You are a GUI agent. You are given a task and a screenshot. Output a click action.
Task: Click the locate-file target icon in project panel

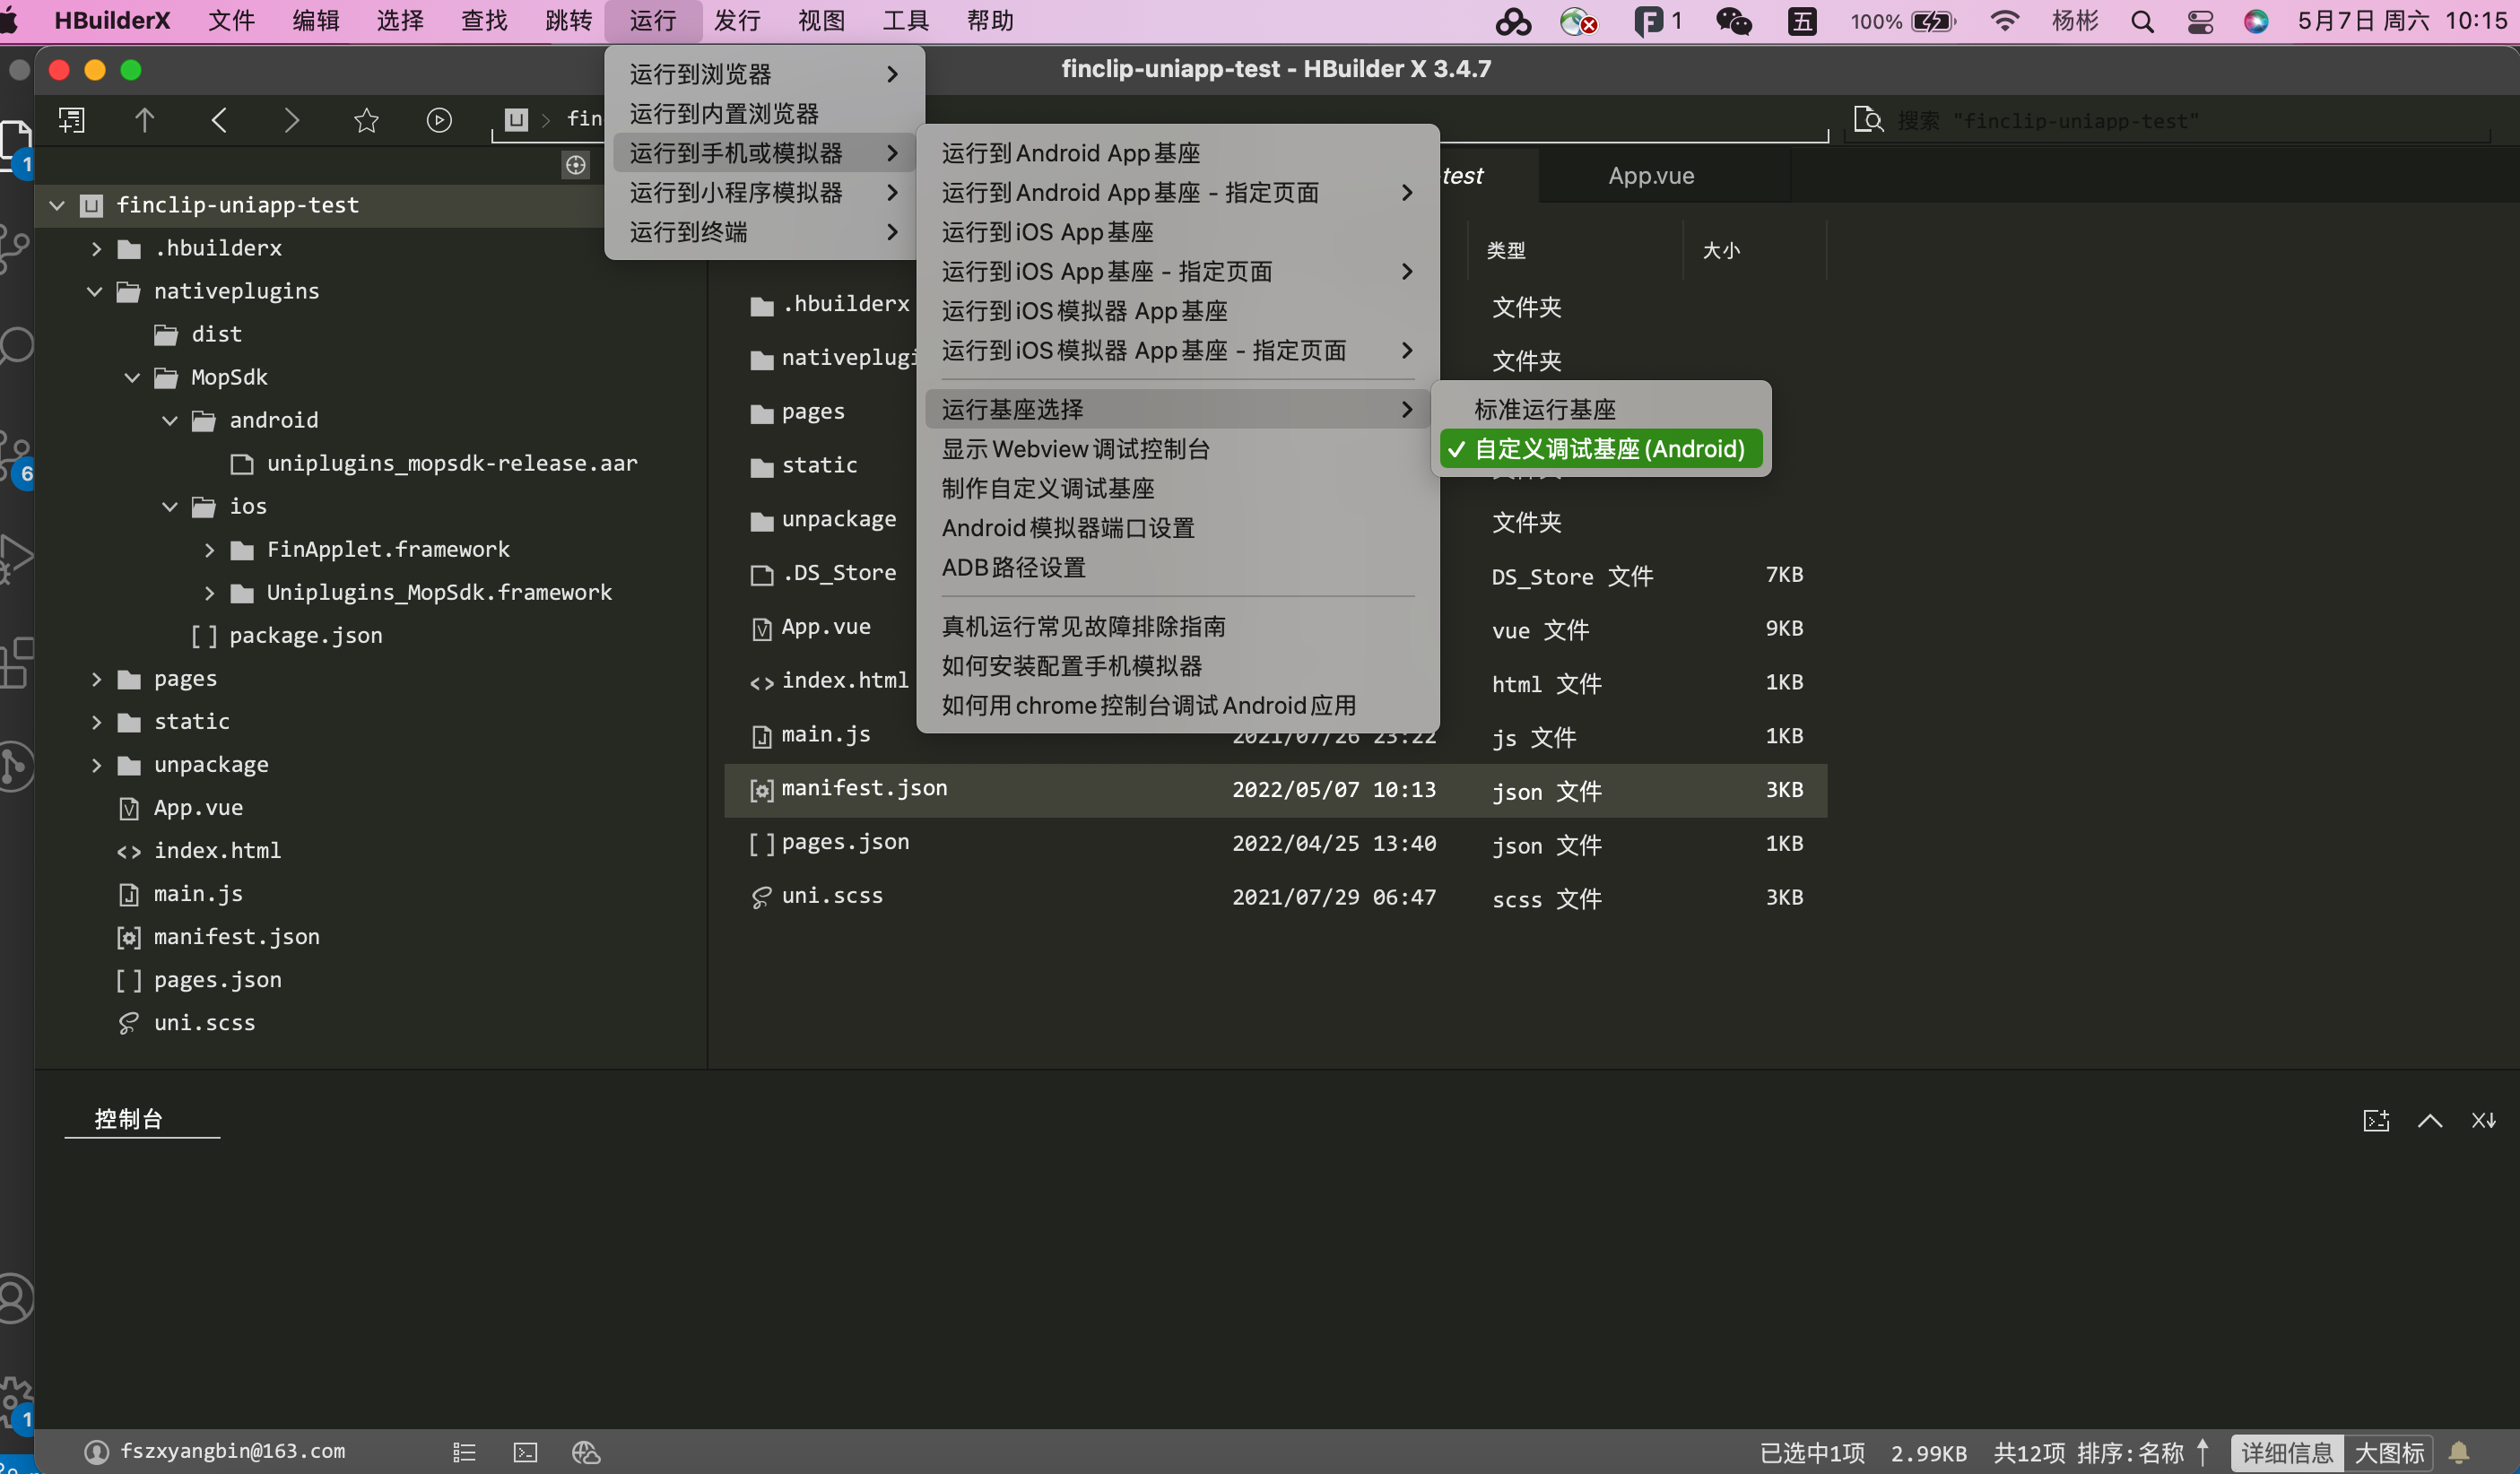click(576, 165)
